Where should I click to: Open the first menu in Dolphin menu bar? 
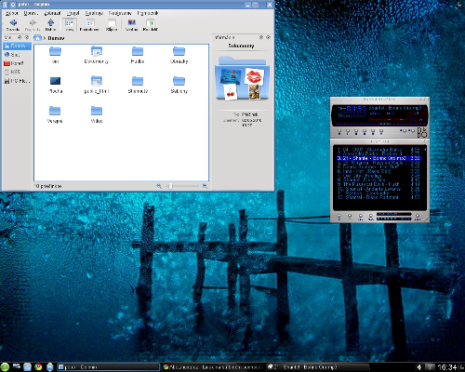pos(12,13)
